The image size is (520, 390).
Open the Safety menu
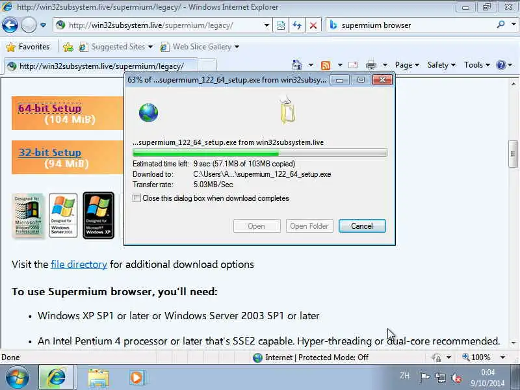pyautogui.click(x=441, y=65)
